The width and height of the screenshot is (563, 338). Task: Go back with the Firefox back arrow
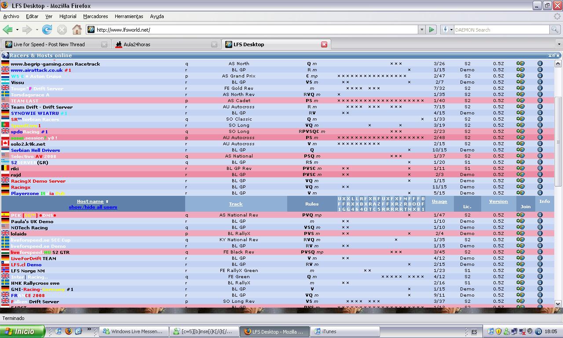pyautogui.click(x=7, y=29)
